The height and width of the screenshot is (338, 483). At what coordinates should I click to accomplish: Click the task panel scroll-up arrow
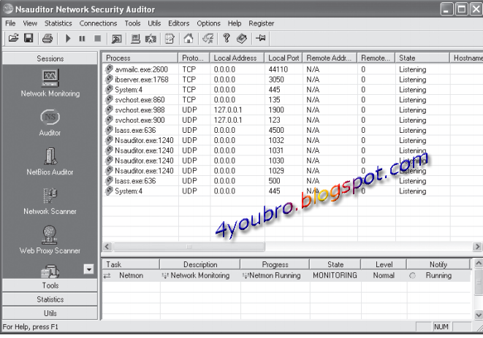click(x=479, y=264)
